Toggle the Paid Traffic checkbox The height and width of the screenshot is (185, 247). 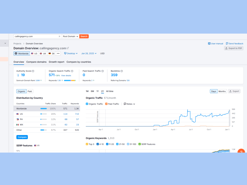tap(106, 104)
